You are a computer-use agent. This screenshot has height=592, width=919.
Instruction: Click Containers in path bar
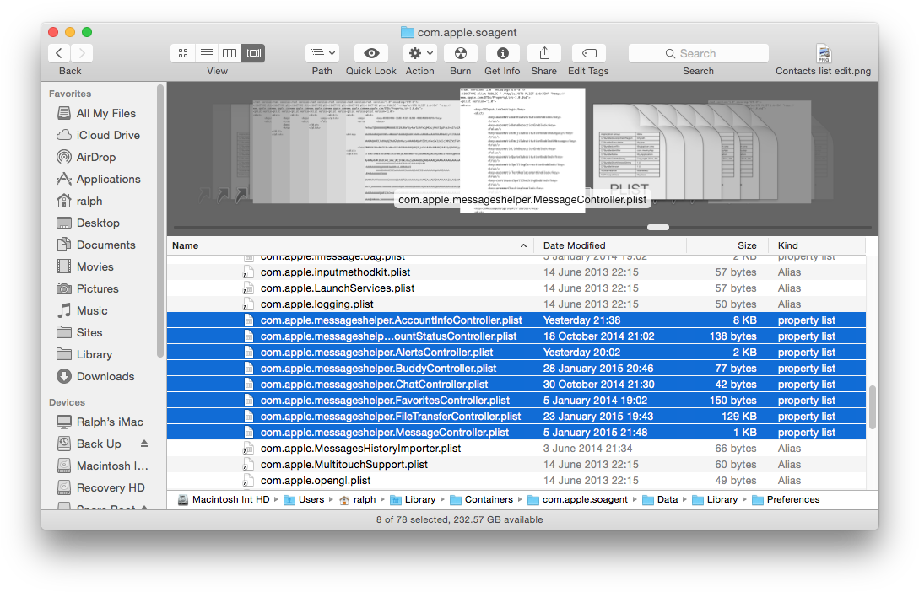point(481,499)
